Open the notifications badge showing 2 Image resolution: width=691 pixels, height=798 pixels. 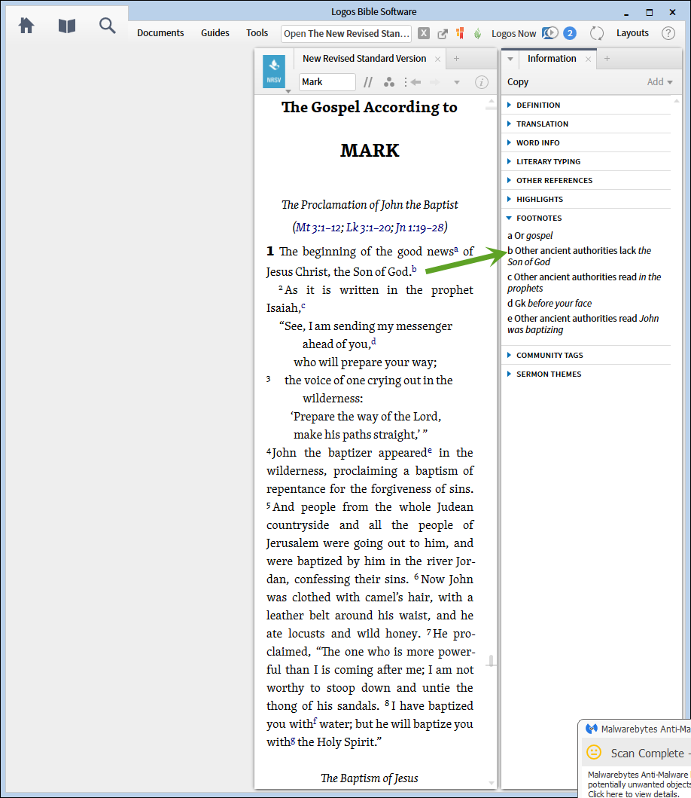pos(570,33)
